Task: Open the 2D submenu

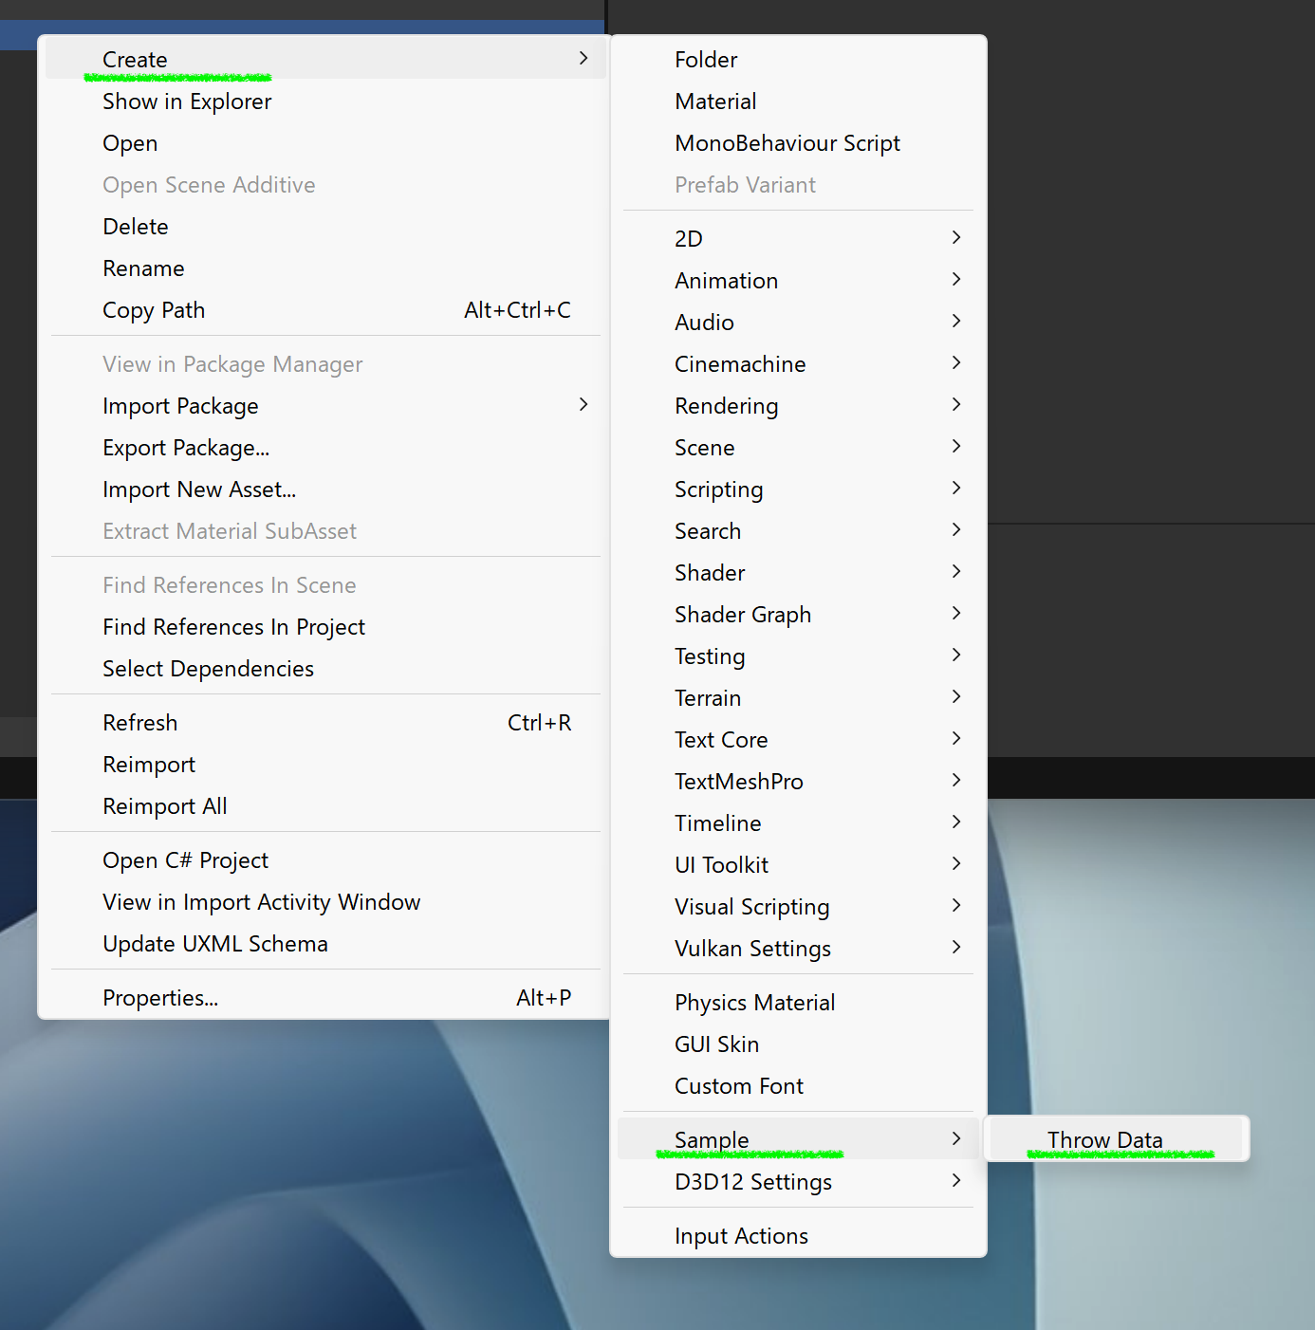Action: (x=689, y=239)
